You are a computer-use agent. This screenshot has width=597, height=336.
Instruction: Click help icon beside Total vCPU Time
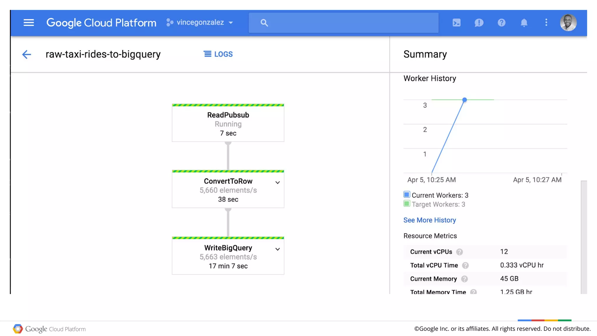(465, 265)
